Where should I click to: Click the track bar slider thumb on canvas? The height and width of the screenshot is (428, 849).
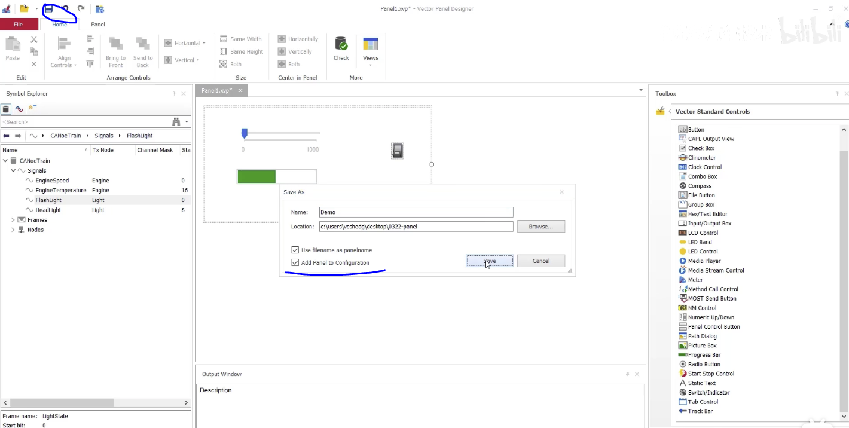(244, 133)
